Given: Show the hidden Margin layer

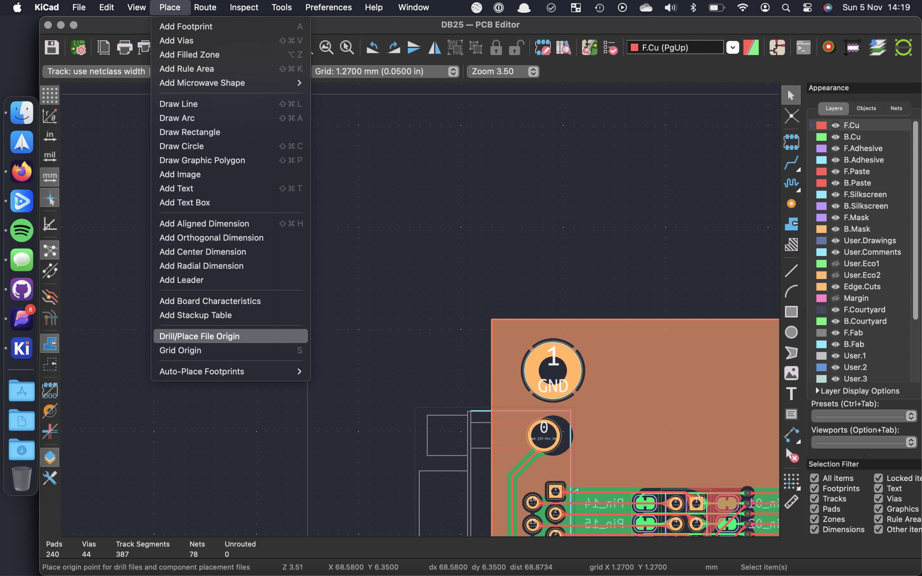Looking at the screenshot, I should click(x=836, y=298).
